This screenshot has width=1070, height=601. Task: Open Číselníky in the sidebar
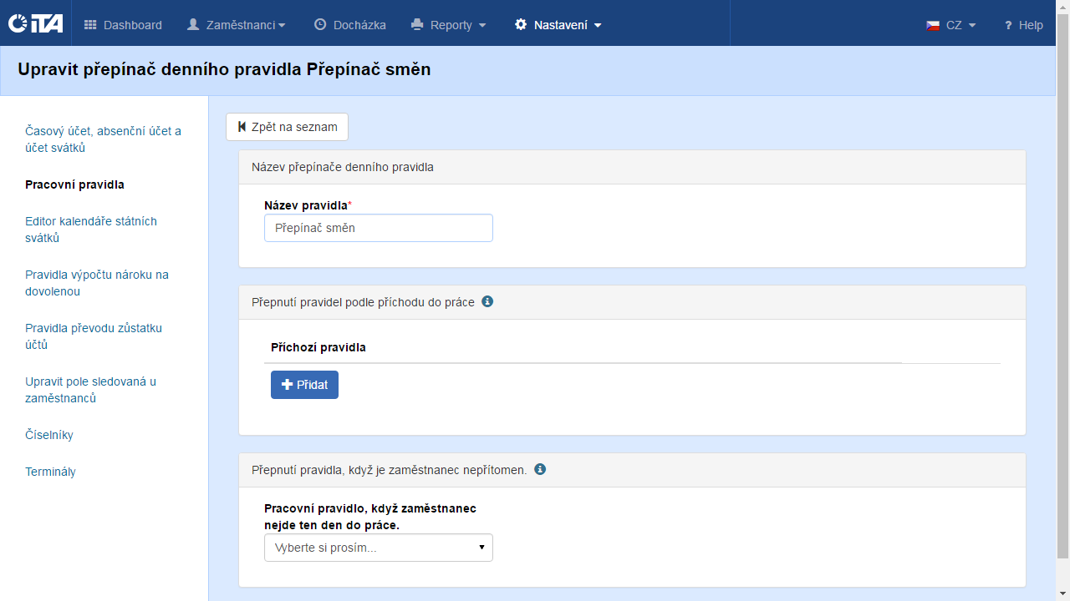[x=49, y=435]
